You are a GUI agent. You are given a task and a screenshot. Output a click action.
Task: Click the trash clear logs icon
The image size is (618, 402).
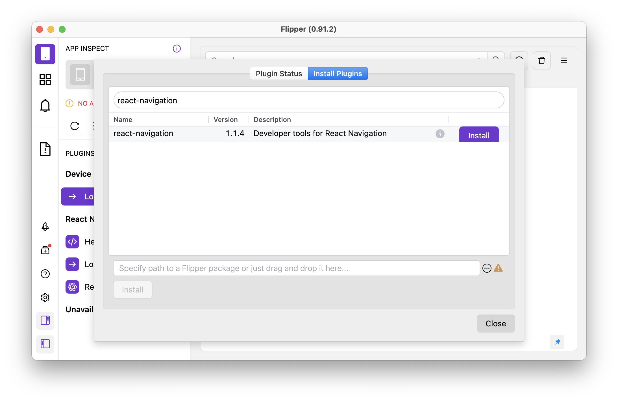coord(541,60)
